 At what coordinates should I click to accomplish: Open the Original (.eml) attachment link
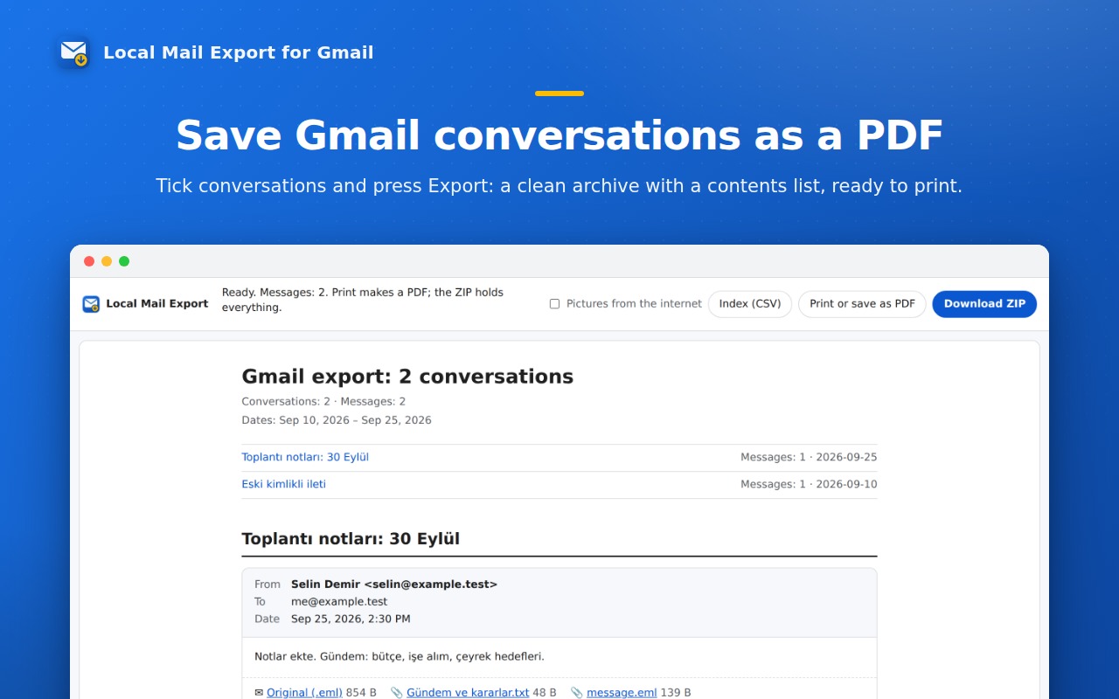pyautogui.click(x=304, y=692)
